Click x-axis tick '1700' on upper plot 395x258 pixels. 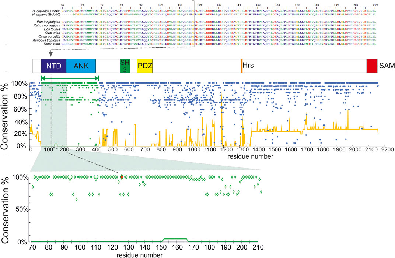[306, 149]
